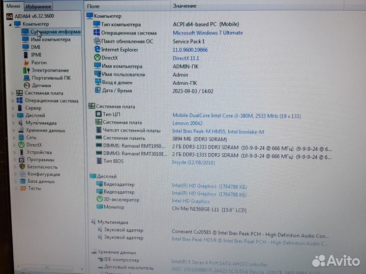Screen dimensions: 366x274
Task: Open Intel Ibex Peak-M HM55 chipset link
Action: coord(218,131)
